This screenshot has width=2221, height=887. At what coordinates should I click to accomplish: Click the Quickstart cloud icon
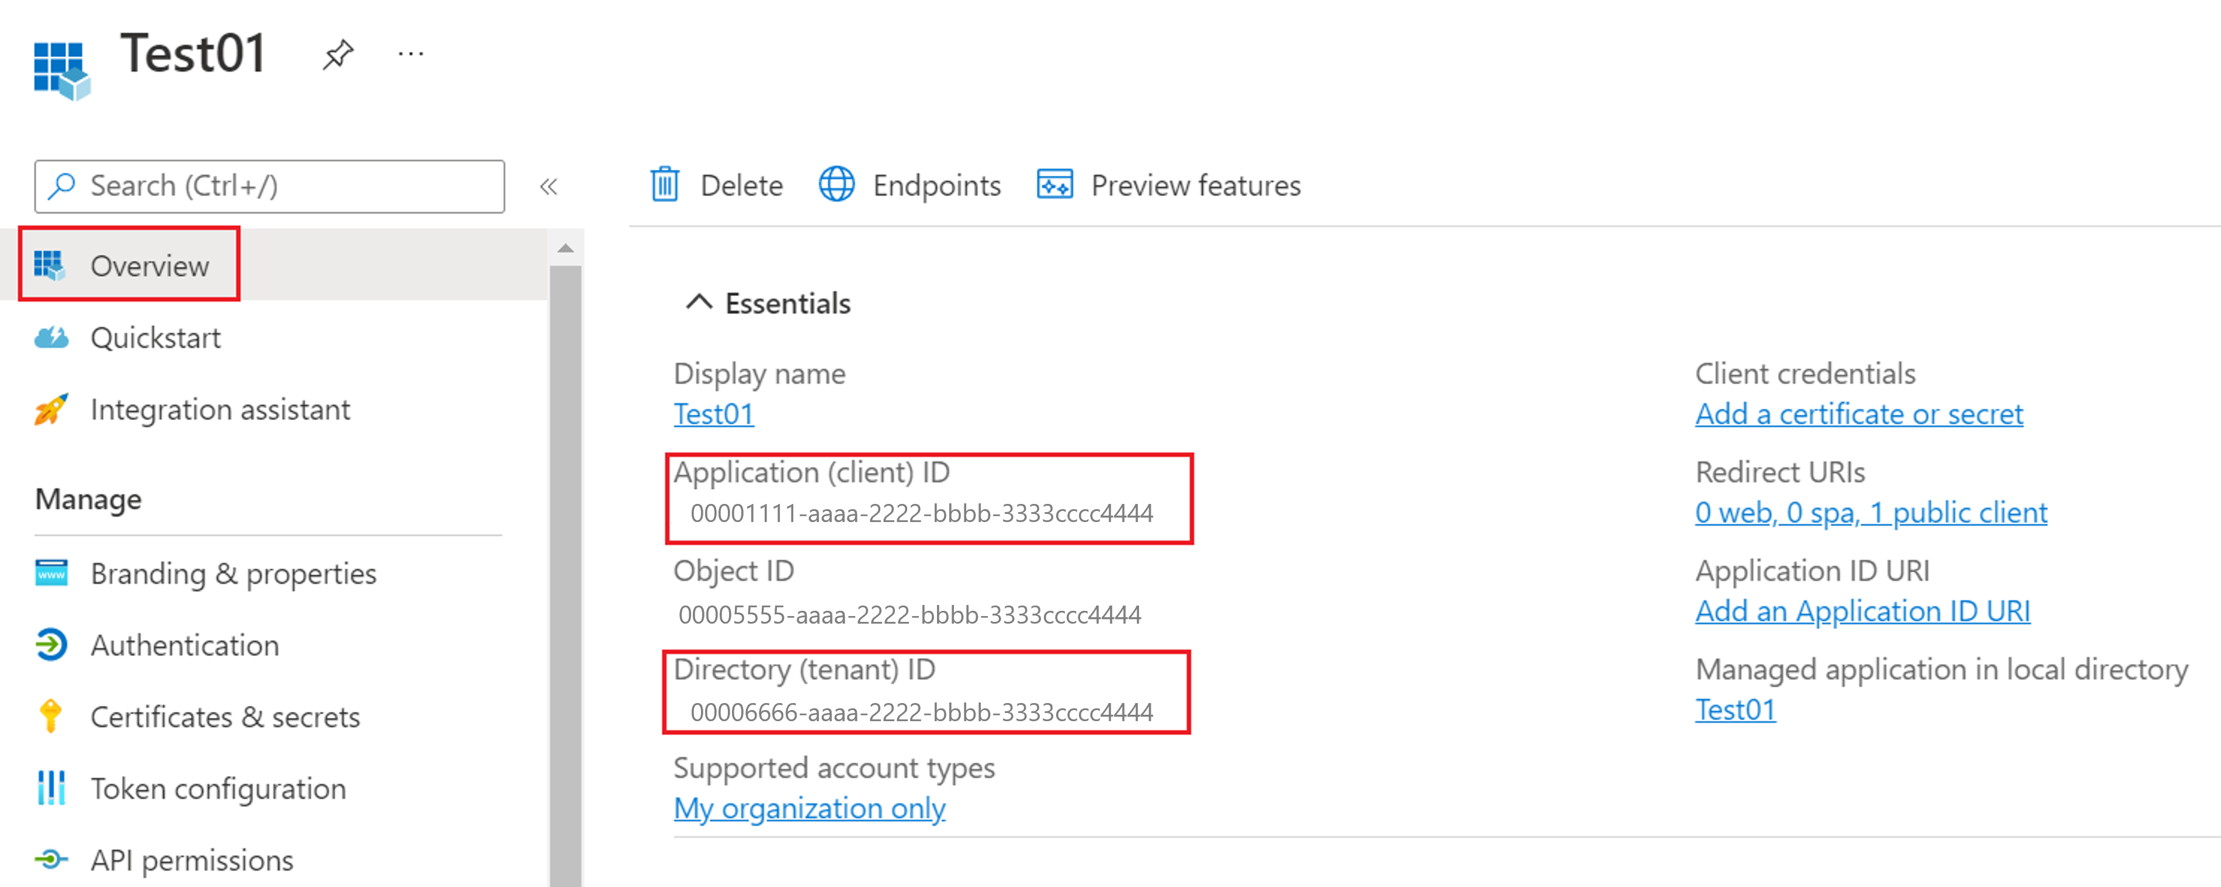click(x=51, y=337)
